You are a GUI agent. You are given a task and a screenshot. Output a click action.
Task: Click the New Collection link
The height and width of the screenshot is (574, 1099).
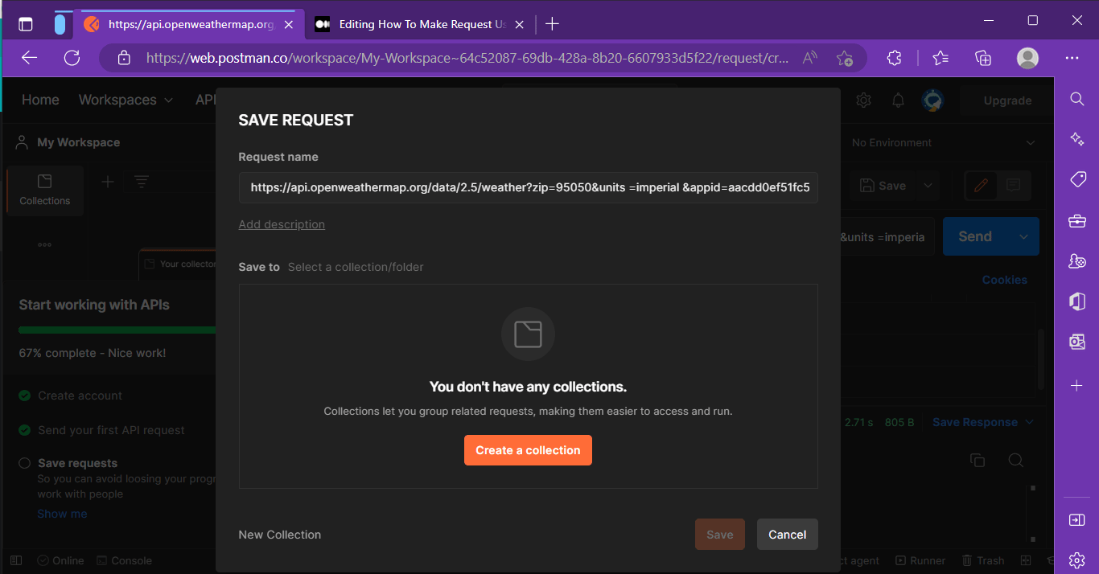tap(280, 535)
